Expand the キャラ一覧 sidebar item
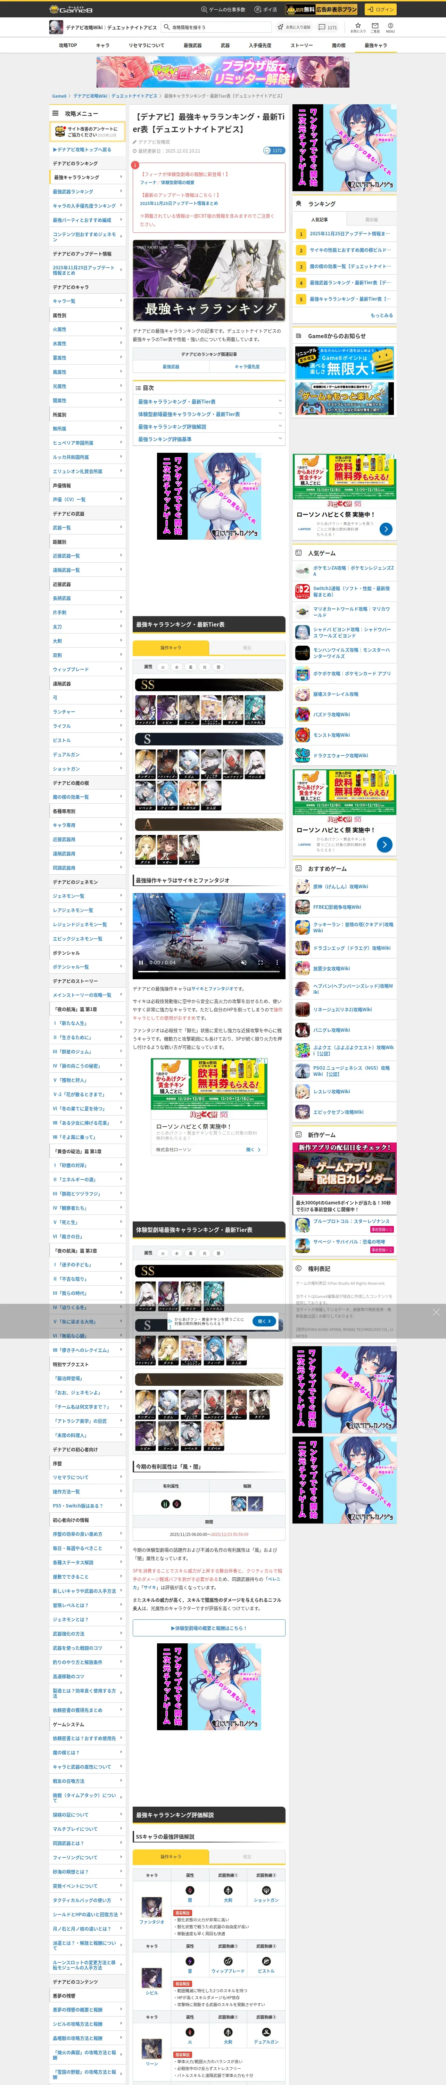 [x=88, y=300]
